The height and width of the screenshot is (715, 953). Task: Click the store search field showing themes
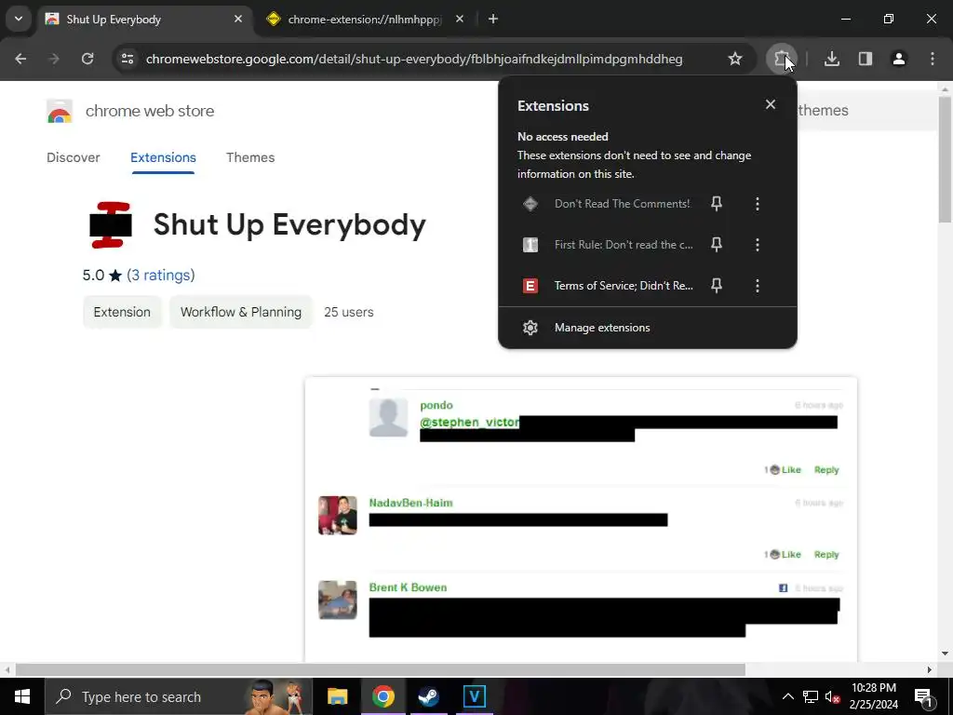866,110
